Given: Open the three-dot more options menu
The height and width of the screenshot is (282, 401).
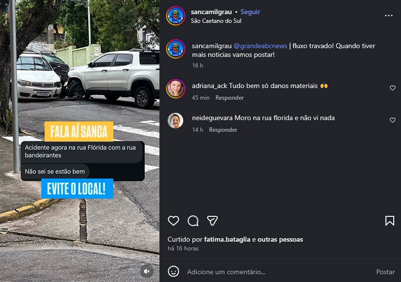Looking at the screenshot, I should (x=389, y=16).
